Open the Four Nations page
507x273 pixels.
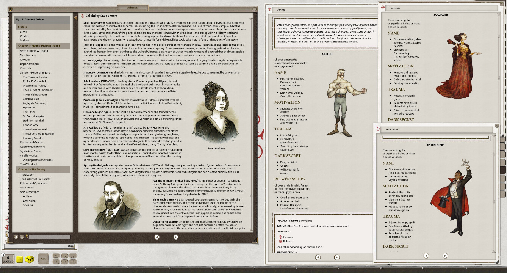[28, 55]
